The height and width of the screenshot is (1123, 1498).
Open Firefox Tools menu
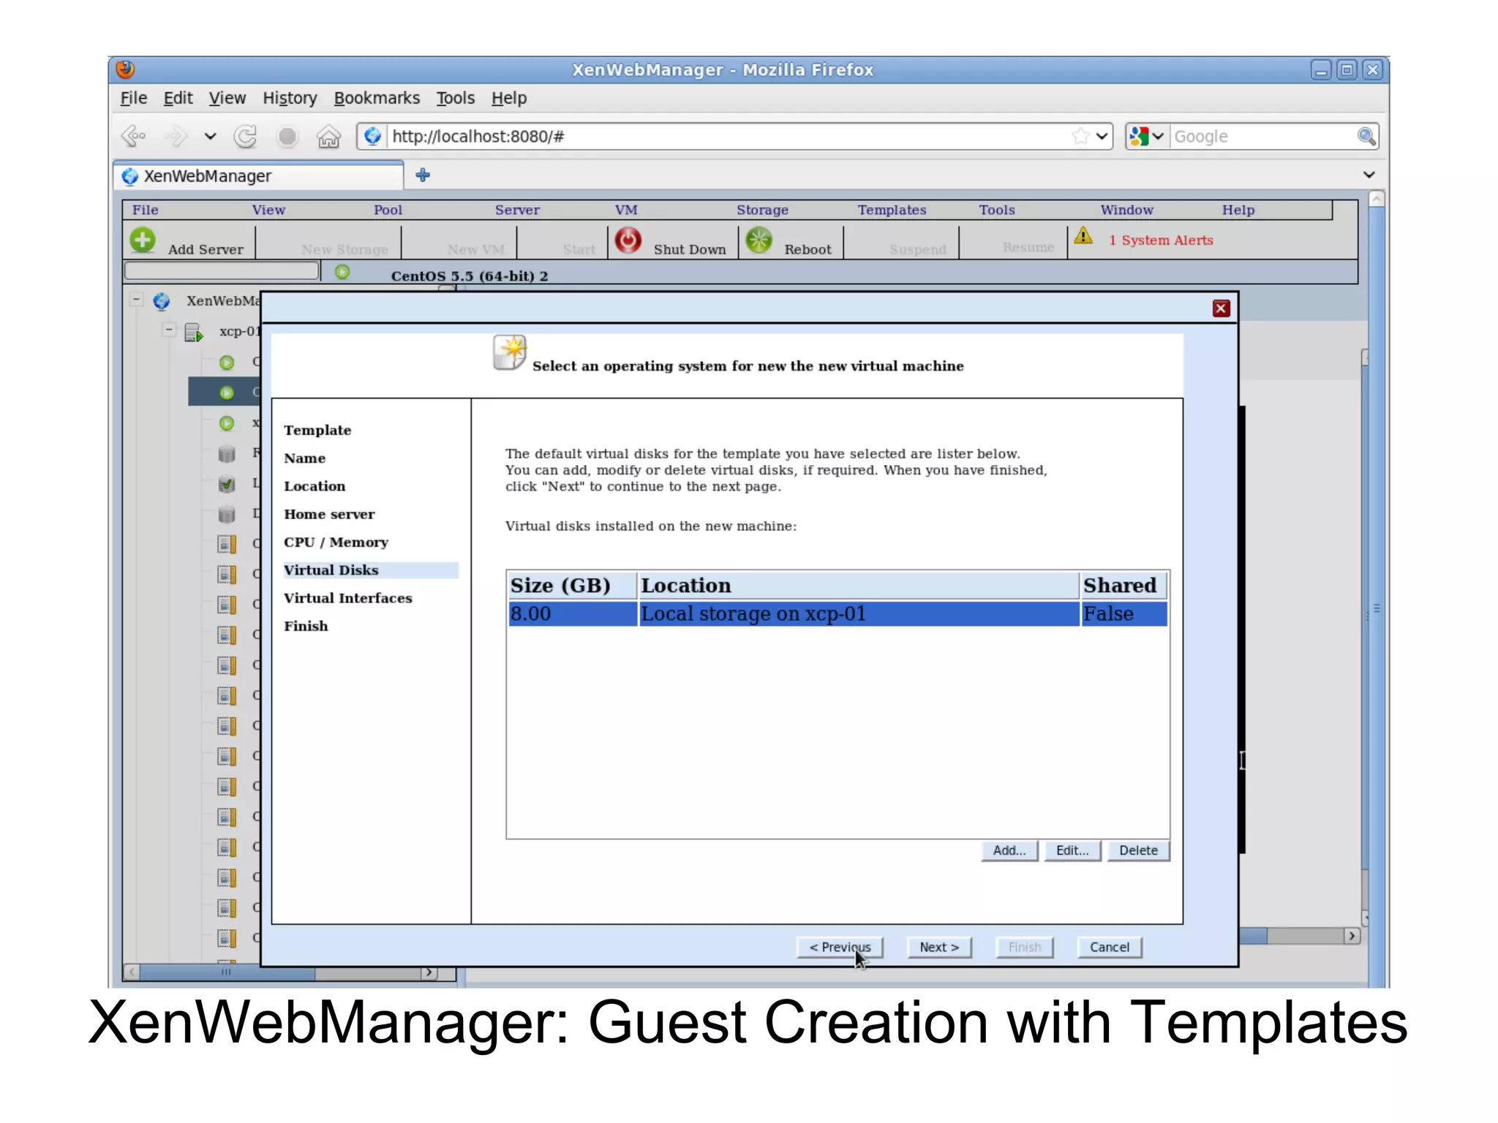click(x=455, y=98)
